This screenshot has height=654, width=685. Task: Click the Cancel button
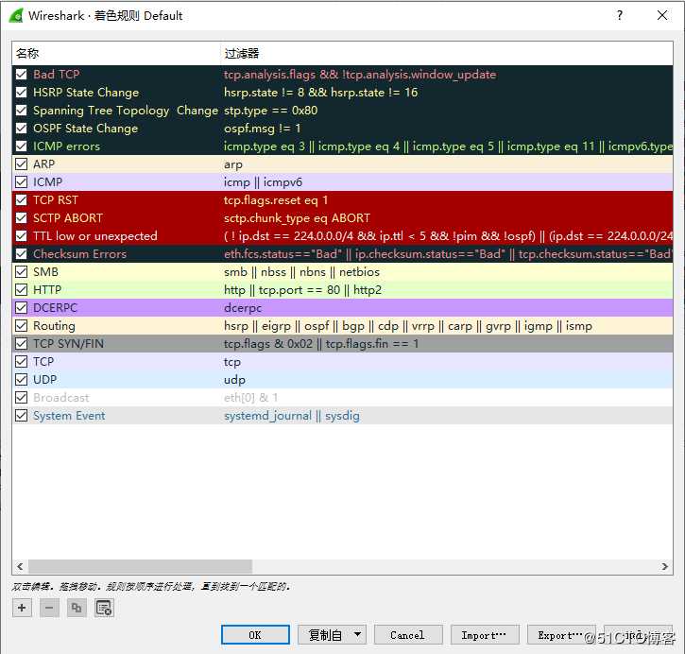(408, 634)
